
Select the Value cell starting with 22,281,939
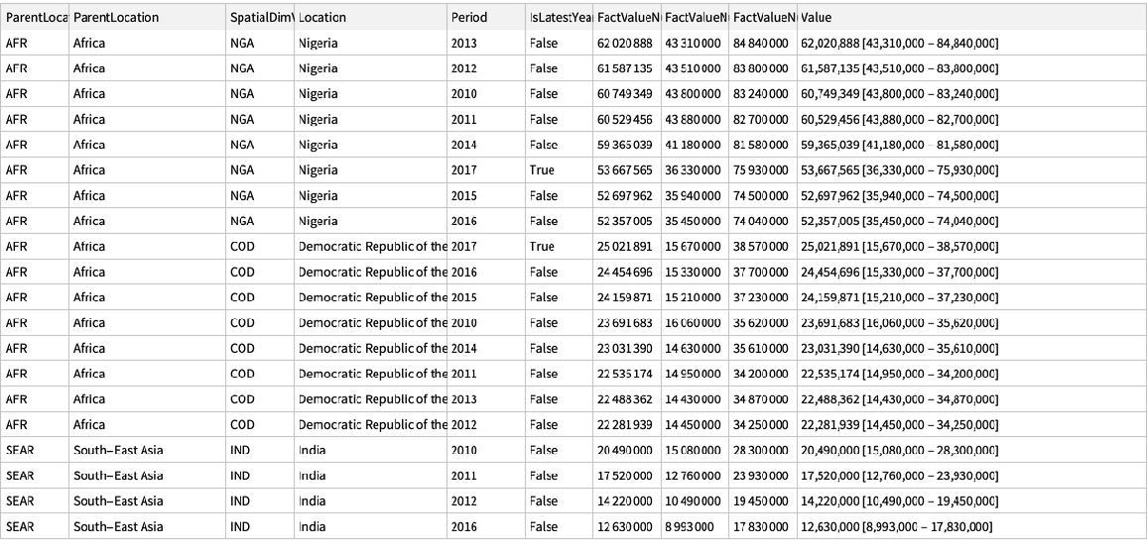click(x=898, y=424)
